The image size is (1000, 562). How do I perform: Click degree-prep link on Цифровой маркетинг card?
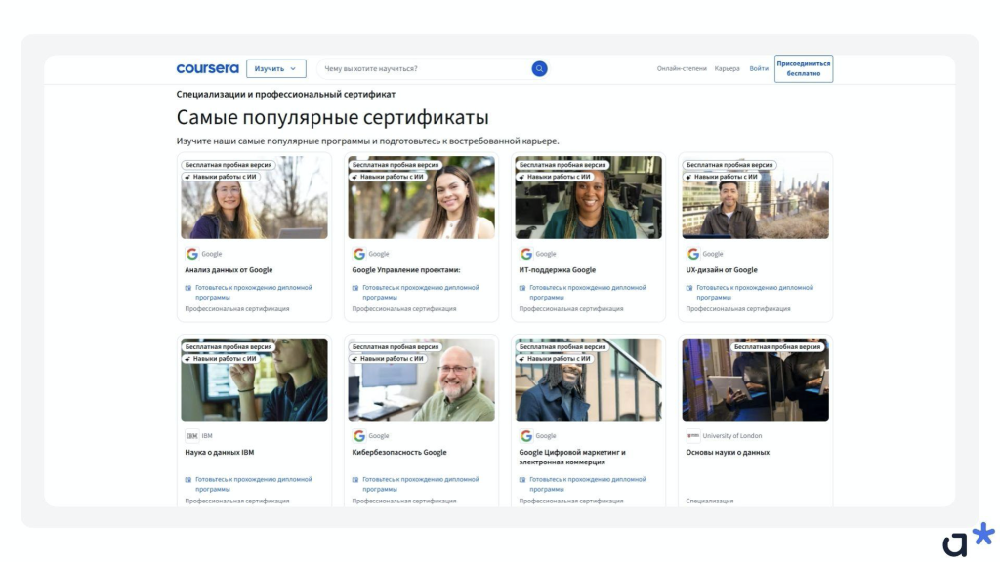588,484
